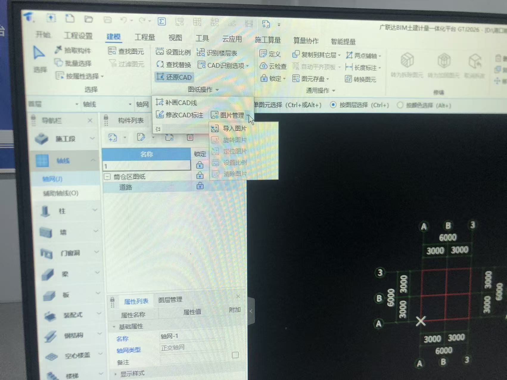Click the undo arrow icon
The height and width of the screenshot is (380, 507).
(124, 20)
